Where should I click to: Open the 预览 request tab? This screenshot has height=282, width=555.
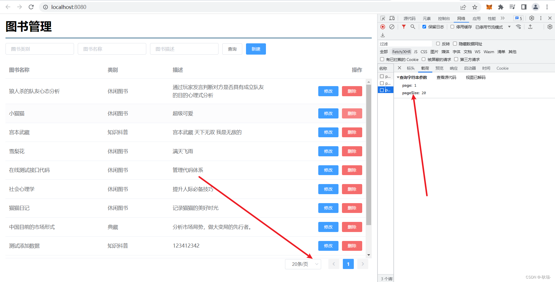439,68
